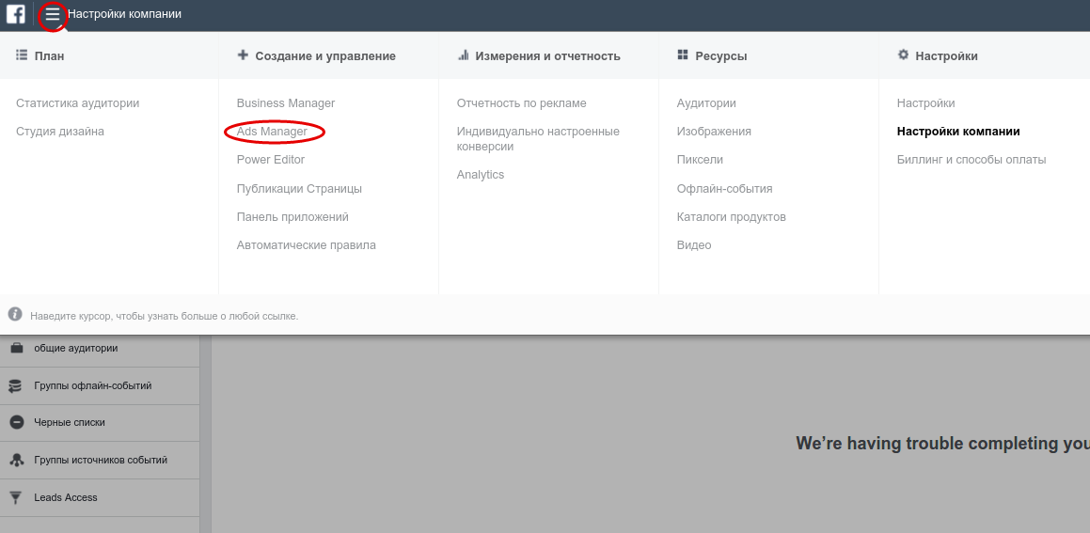The width and height of the screenshot is (1090, 533).
Task: Click the gear icon beside Настройки header
Action: coord(903,55)
